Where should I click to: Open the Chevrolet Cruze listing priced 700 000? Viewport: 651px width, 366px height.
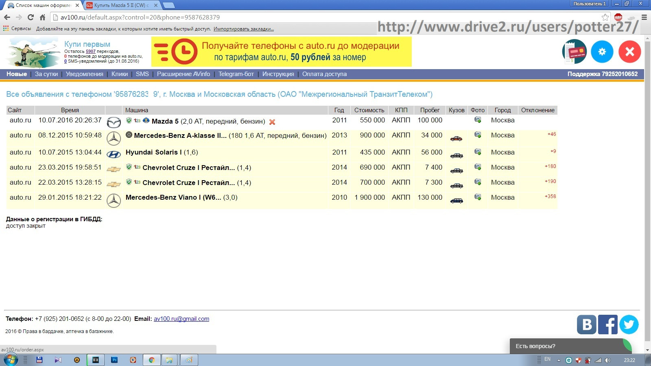(x=189, y=183)
